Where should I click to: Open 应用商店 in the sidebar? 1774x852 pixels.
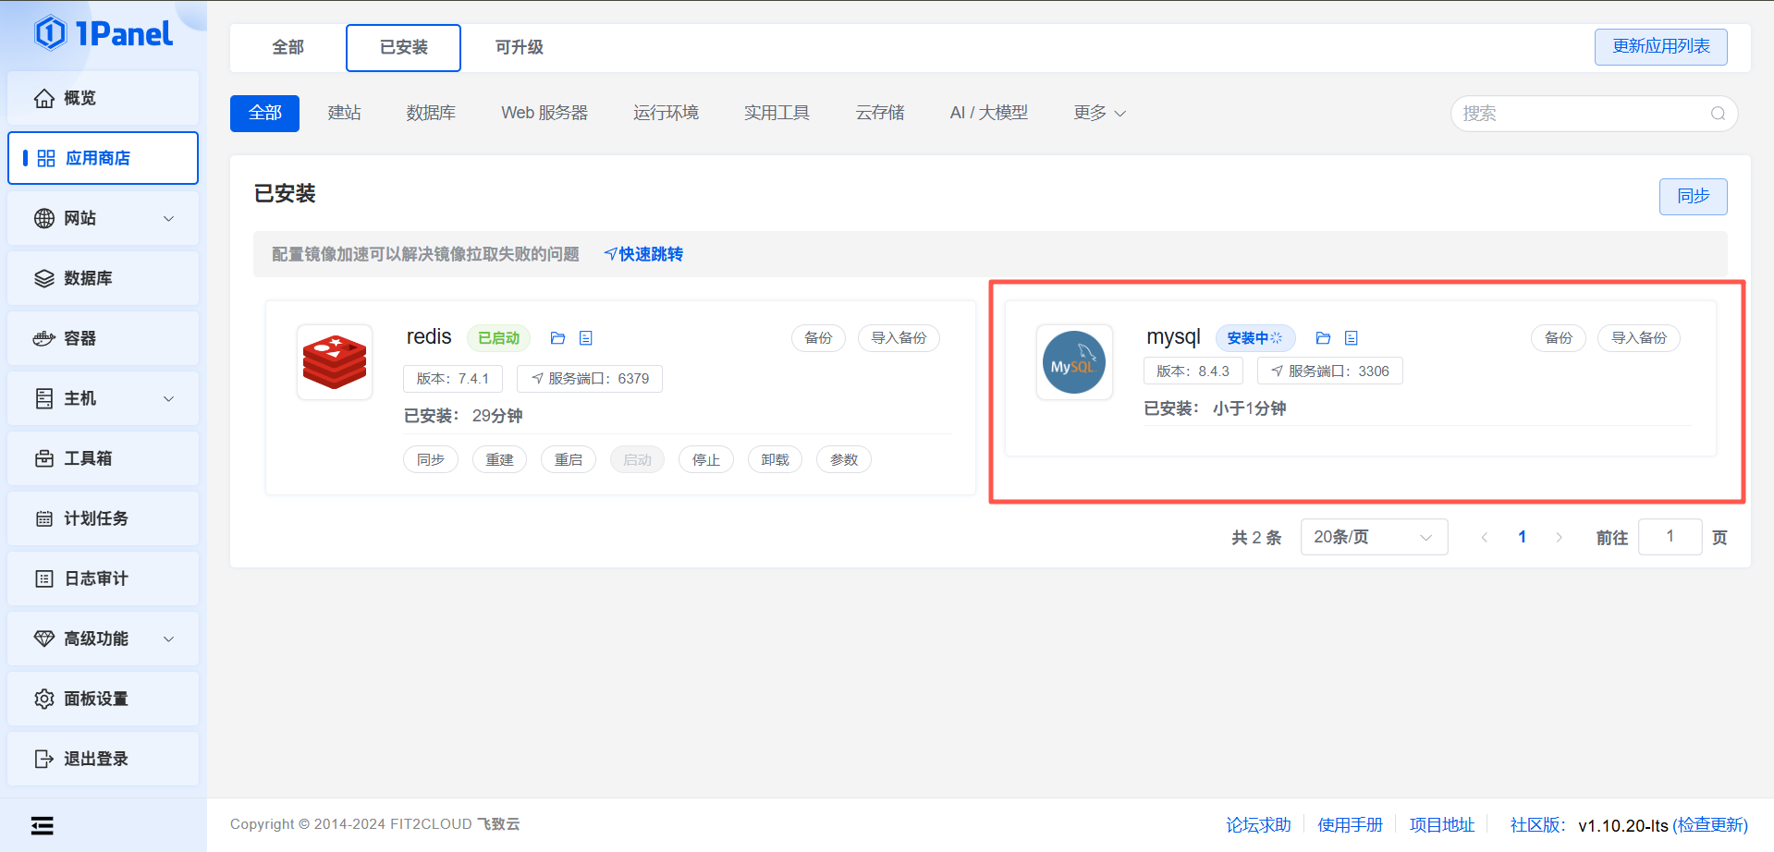coord(103,158)
